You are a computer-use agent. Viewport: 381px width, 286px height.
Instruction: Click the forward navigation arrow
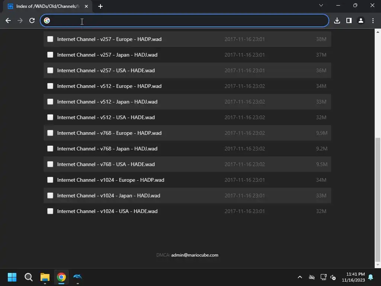pos(20,21)
